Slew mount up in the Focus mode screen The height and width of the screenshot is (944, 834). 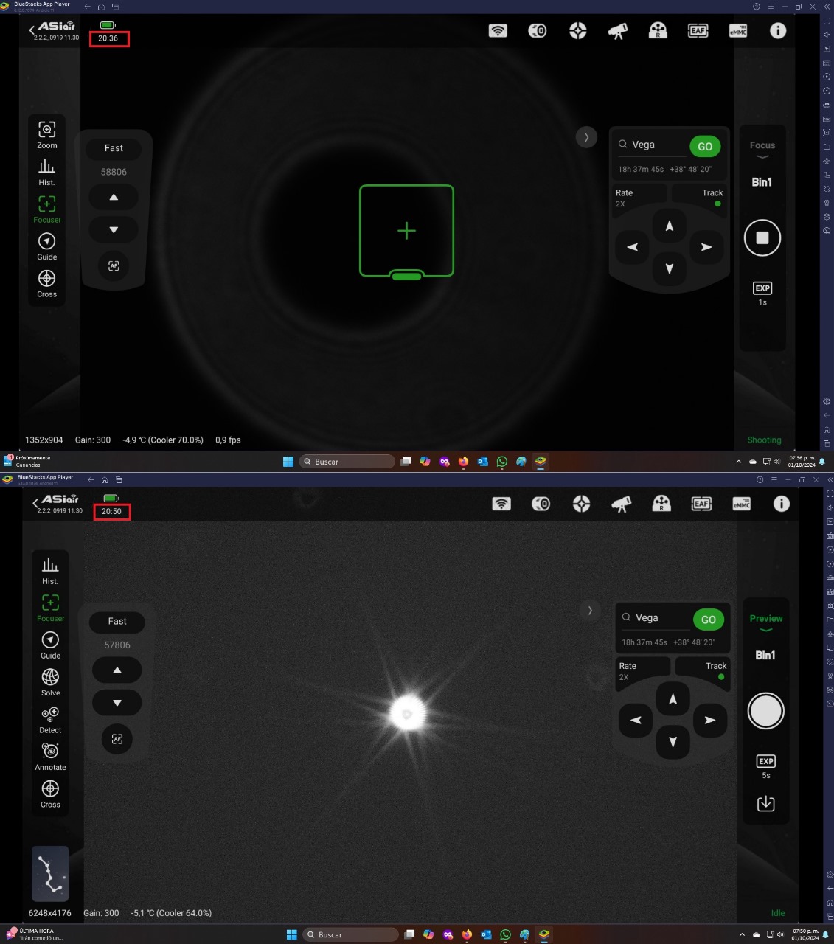point(670,226)
